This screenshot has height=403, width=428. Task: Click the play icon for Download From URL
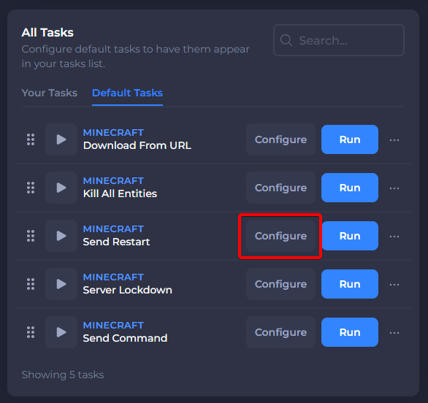pos(61,139)
